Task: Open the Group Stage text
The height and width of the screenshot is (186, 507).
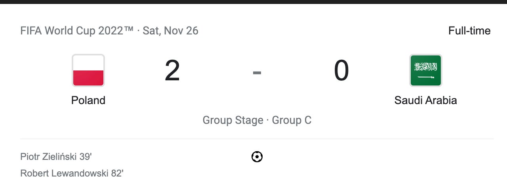Action: tap(233, 120)
